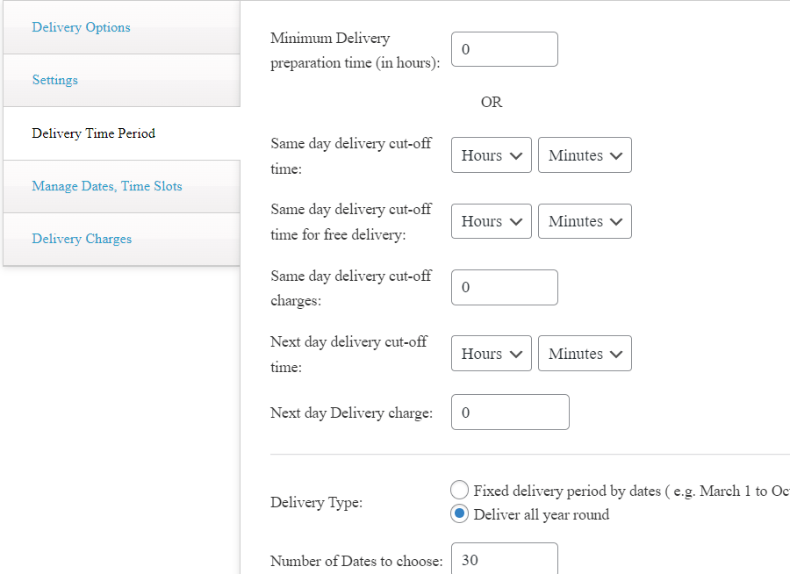Expand the Hours dropdown for next day cut-off
This screenshot has height=574, width=790.
[491, 353]
